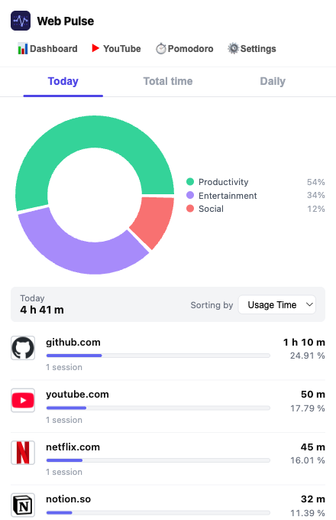The height and width of the screenshot is (520, 336).
Task: Click the netflix.com usage progress bar
Action: (x=158, y=460)
